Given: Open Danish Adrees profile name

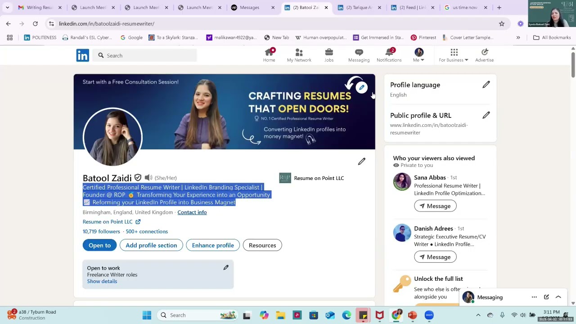Looking at the screenshot, I should 433,229.
